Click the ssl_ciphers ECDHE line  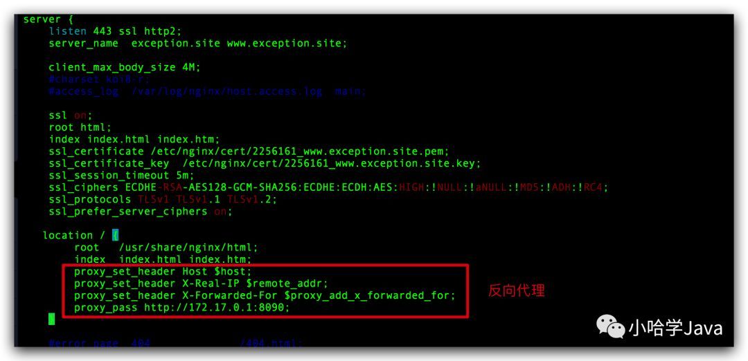click(329, 187)
